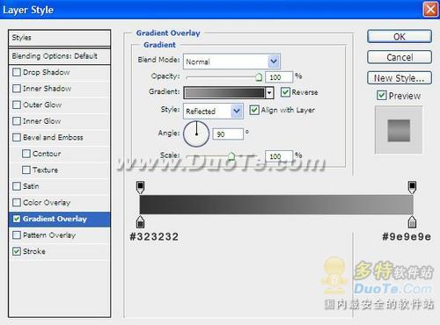This screenshot has height=325, width=440.
Task: Click the right top opacity stop marker
Action: click(413, 187)
